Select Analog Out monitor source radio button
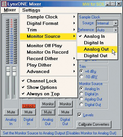123x137 pixels. coord(81,99)
